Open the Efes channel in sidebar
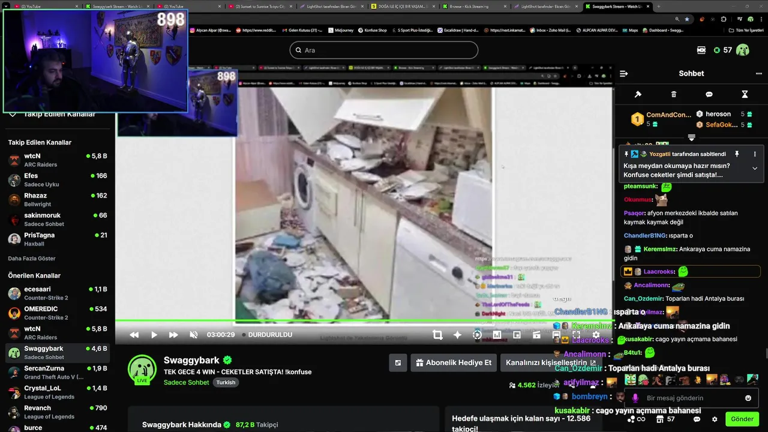The height and width of the screenshot is (432, 768). tap(58, 180)
